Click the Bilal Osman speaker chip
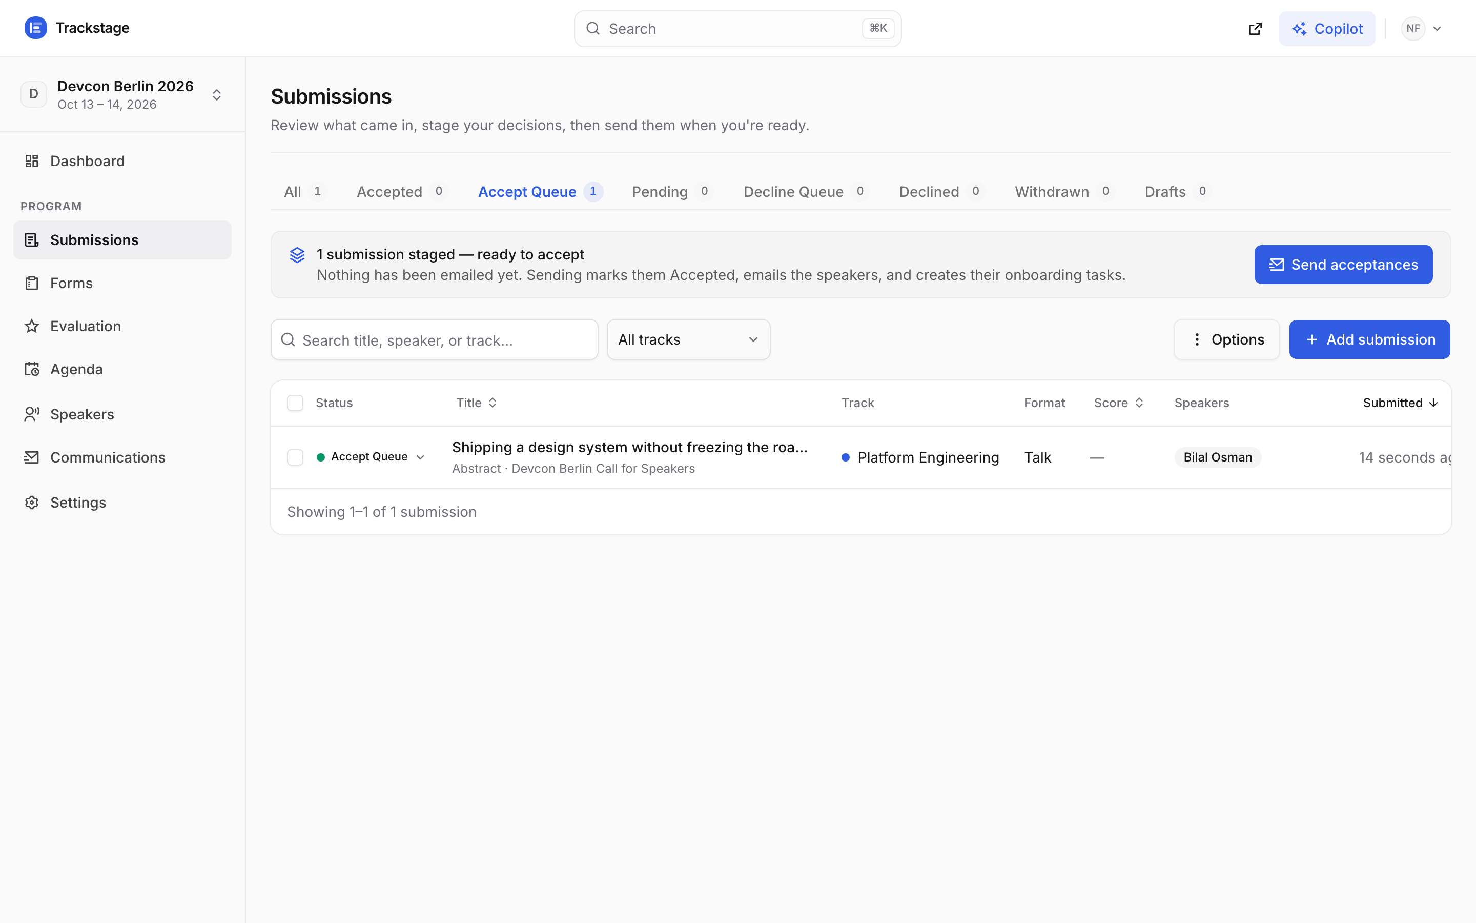1476x923 pixels. pyautogui.click(x=1217, y=457)
